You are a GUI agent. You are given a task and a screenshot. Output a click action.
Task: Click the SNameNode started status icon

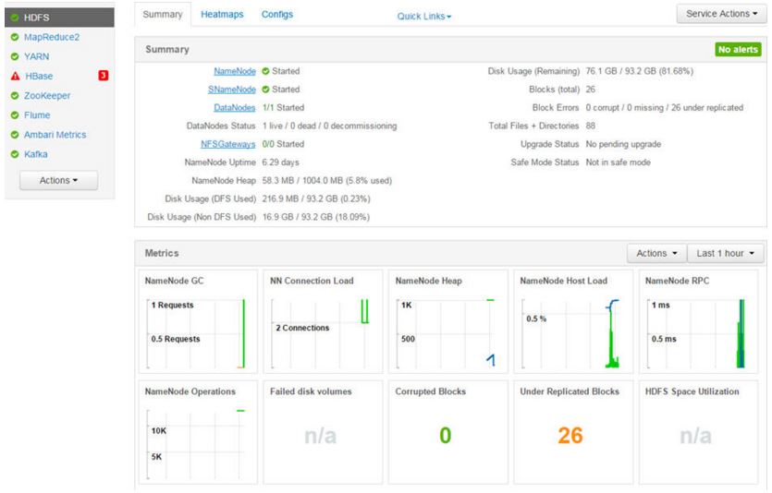[265, 90]
